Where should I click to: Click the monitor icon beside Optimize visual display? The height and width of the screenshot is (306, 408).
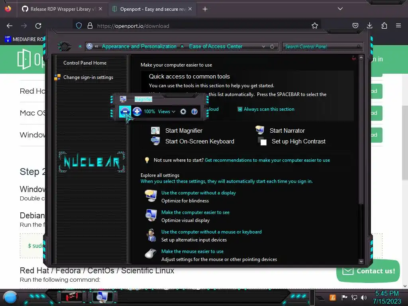pyautogui.click(x=151, y=216)
